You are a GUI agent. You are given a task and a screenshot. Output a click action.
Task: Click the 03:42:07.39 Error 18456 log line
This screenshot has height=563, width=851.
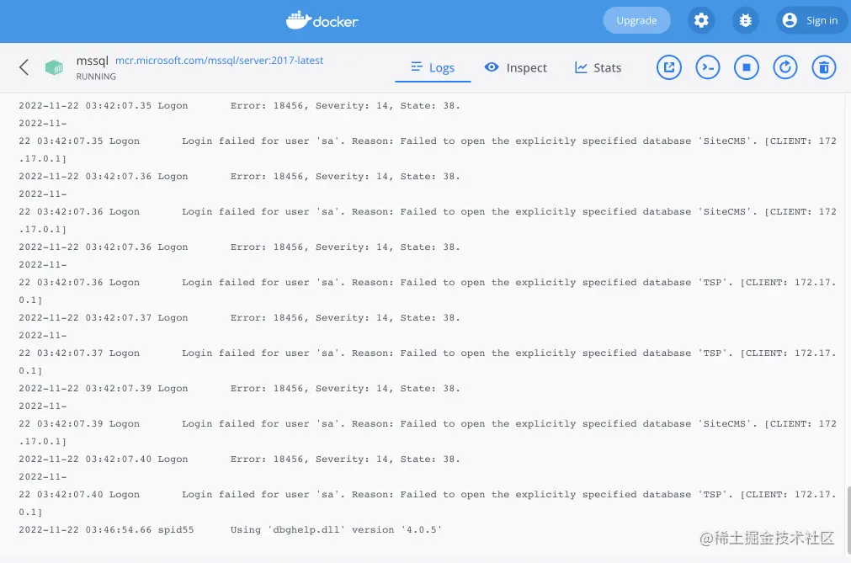click(239, 388)
